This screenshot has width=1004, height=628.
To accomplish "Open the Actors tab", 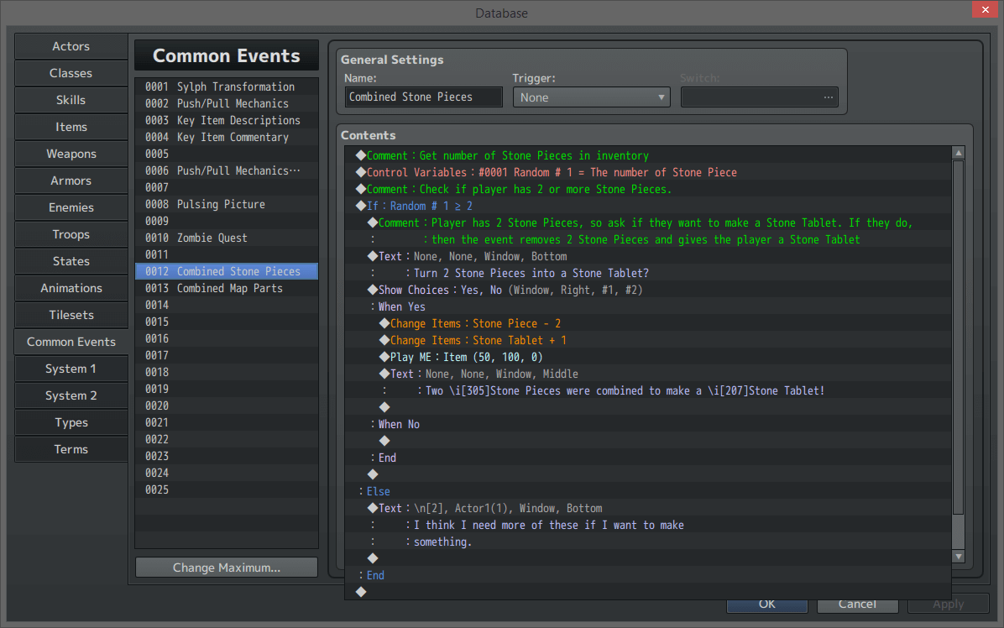I will click(x=71, y=46).
